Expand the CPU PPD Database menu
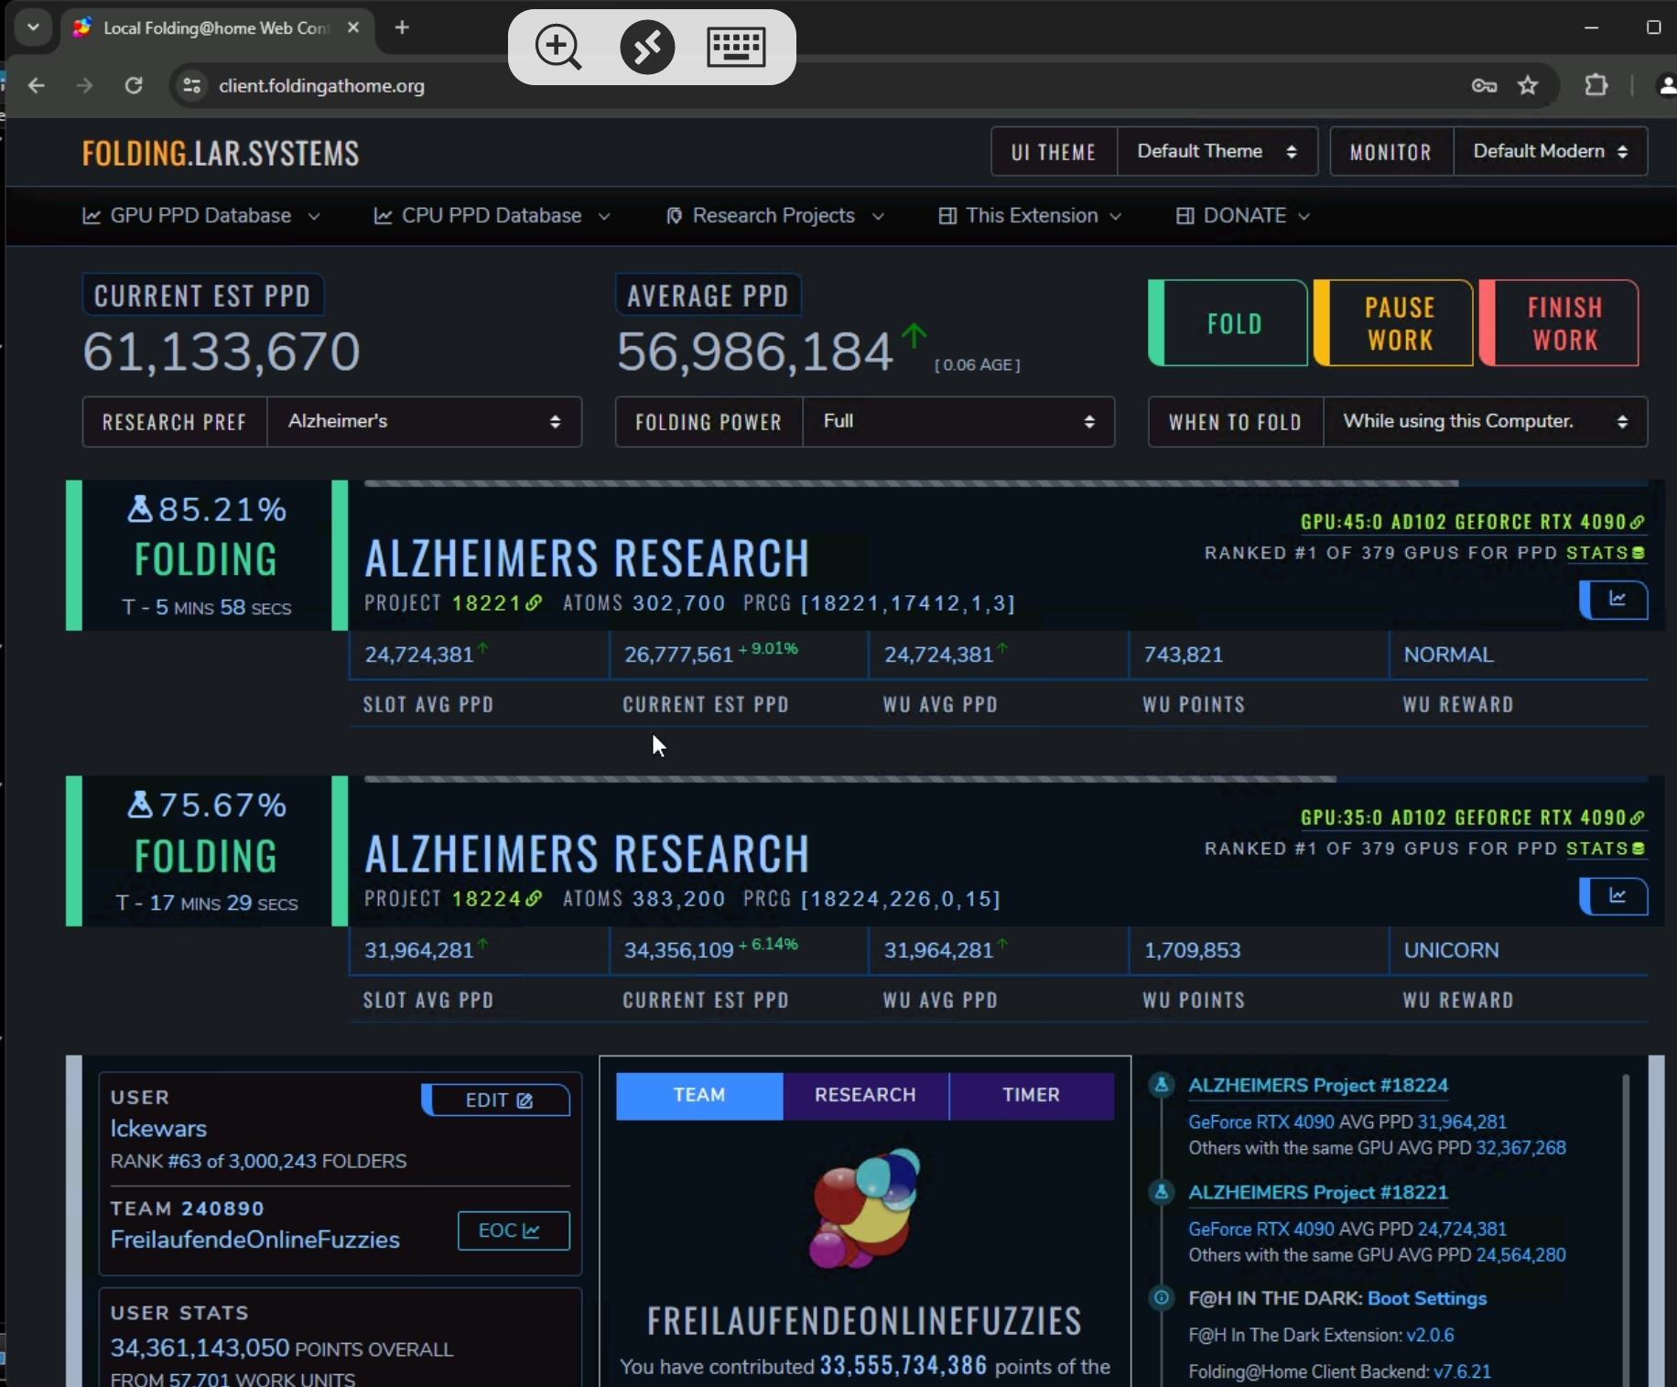Viewport: 1677px width, 1387px height. tap(492, 215)
